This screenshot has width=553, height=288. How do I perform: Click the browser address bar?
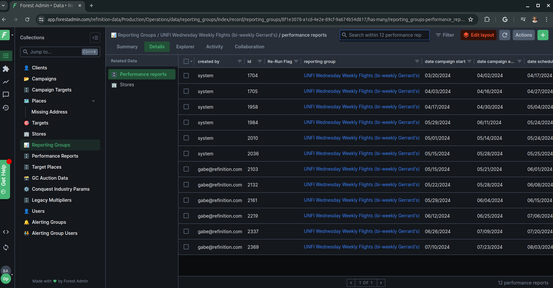pyautogui.click(x=256, y=19)
